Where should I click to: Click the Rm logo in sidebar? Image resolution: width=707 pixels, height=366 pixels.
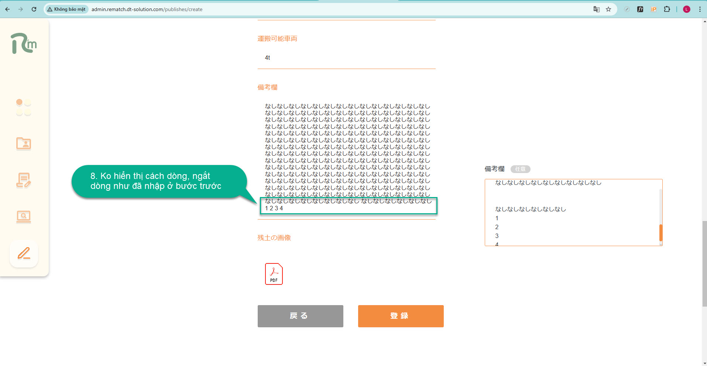[24, 44]
